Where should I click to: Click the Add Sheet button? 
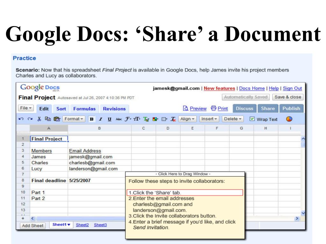33,226
